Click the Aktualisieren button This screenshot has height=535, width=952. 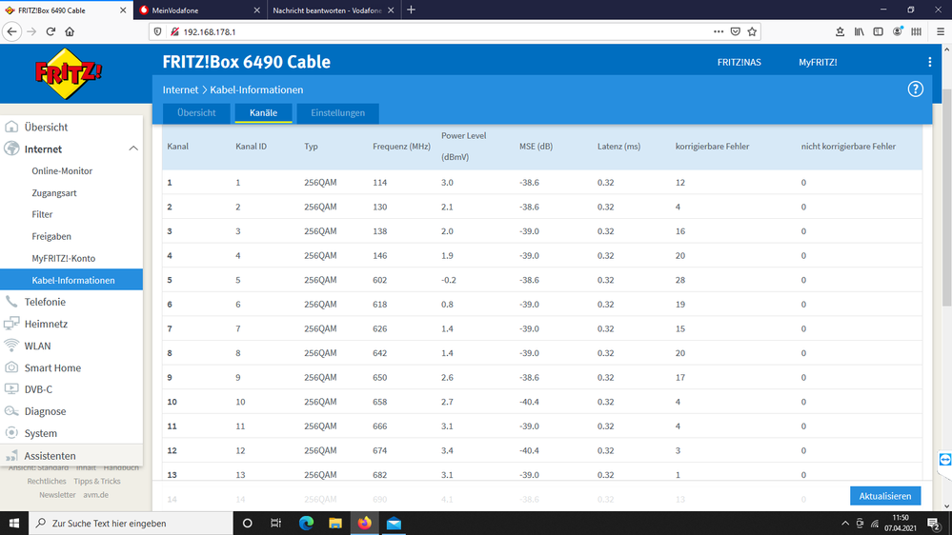pyautogui.click(x=885, y=496)
